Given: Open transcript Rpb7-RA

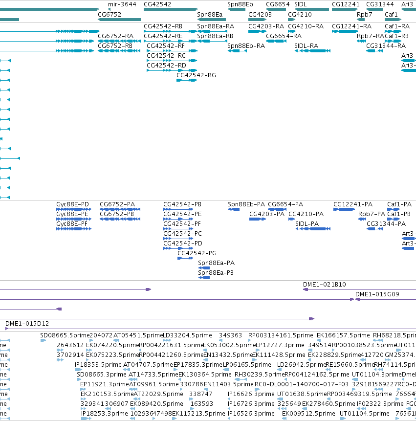Looking at the screenshot, I should [x=371, y=36].
